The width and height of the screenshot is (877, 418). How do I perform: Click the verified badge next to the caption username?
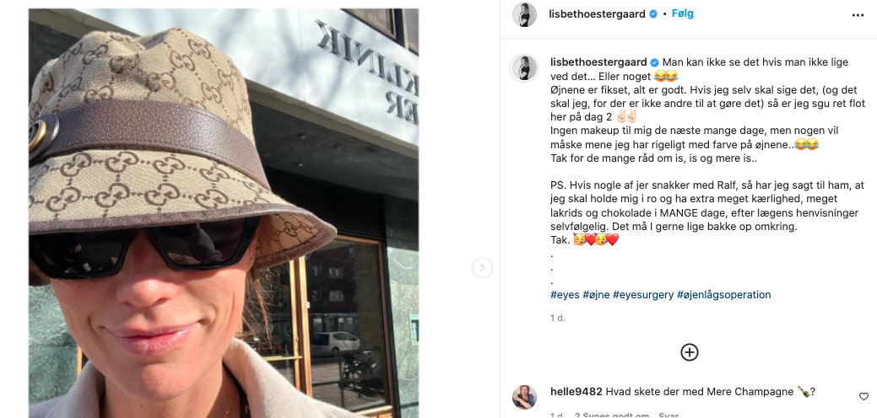[654, 62]
